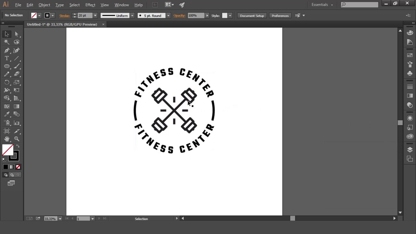
Task: Activate the Curvature tool
Action: click(17, 50)
